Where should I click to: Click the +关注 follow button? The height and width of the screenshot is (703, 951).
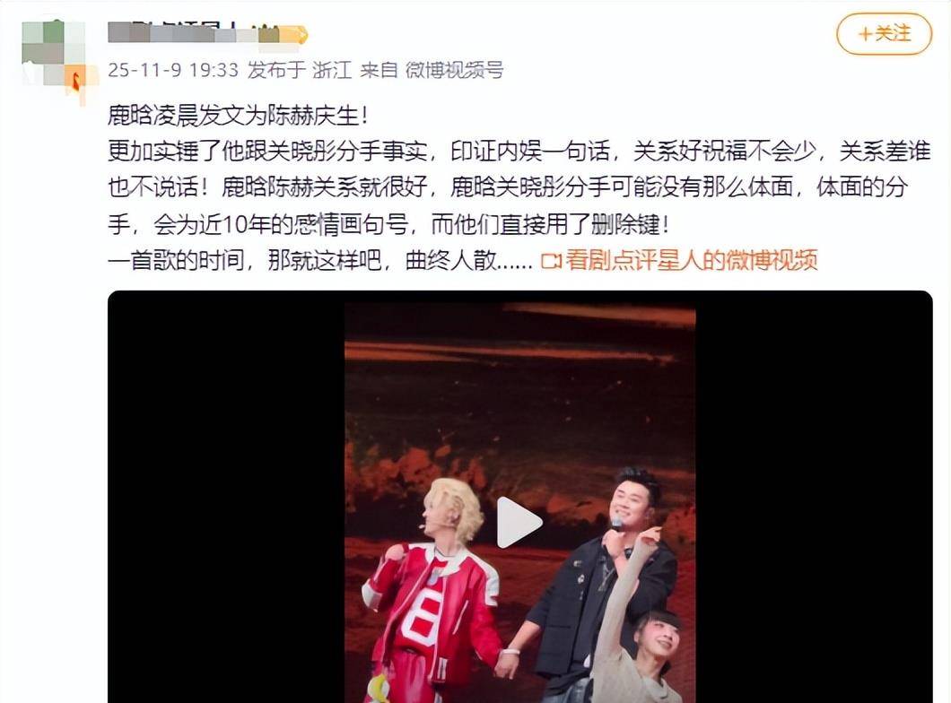[x=884, y=34]
